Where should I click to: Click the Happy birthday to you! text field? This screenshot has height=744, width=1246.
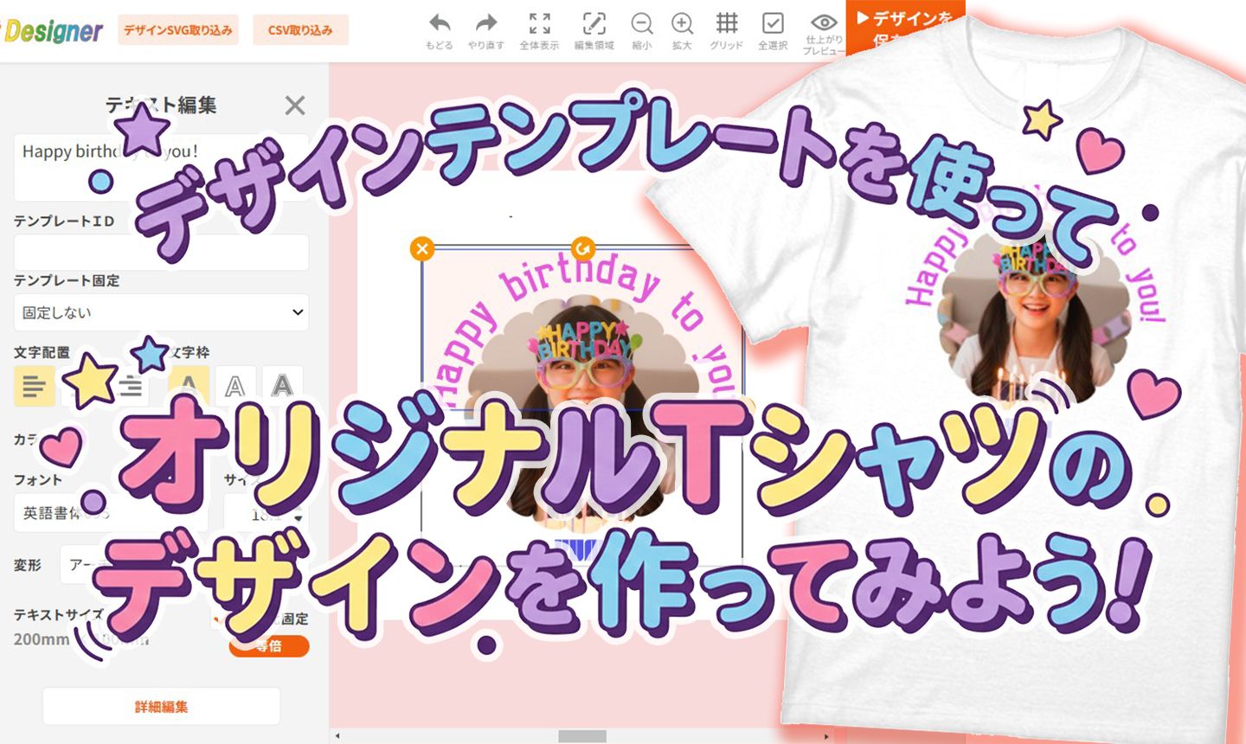click(160, 167)
